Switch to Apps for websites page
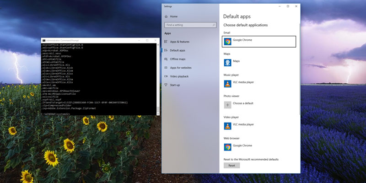The image size is (366, 183). click(x=180, y=68)
